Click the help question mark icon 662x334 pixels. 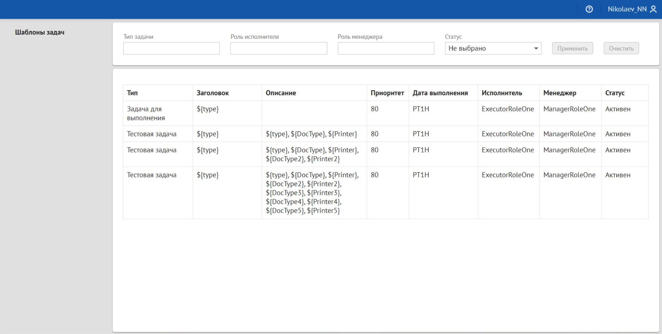pyautogui.click(x=589, y=9)
